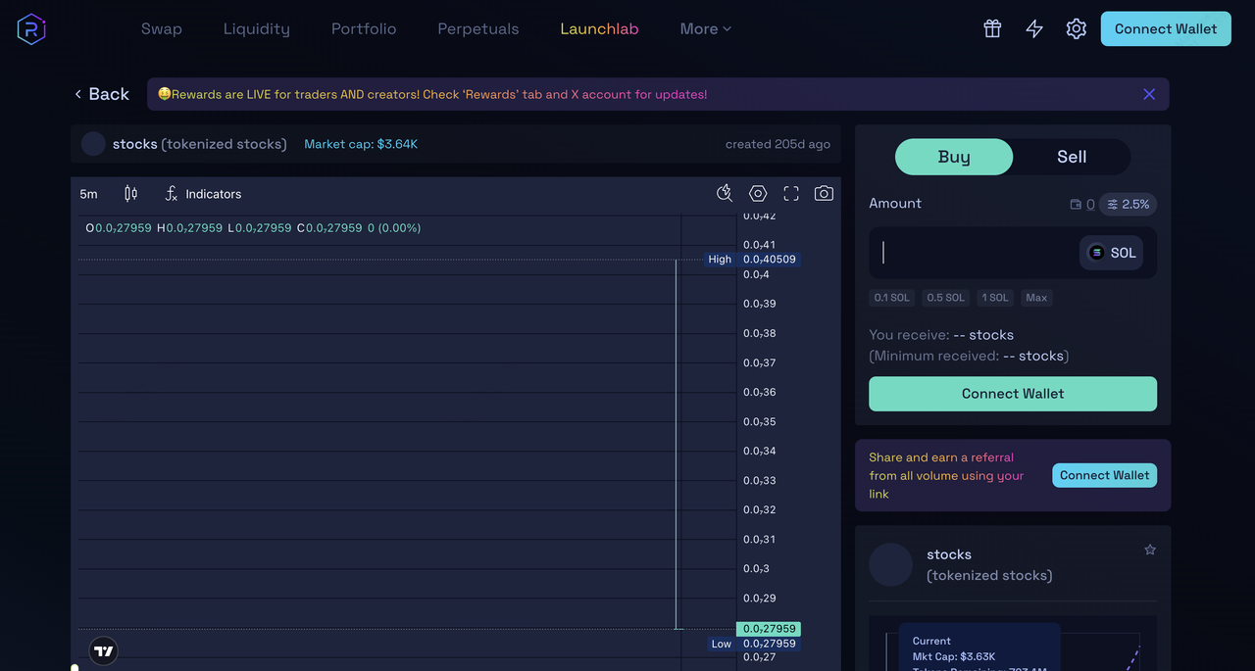The width and height of the screenshot is (1255, 671).
Task: Open the Perpetuals tab
Action: pyautogui.click(x=478, y=29)
